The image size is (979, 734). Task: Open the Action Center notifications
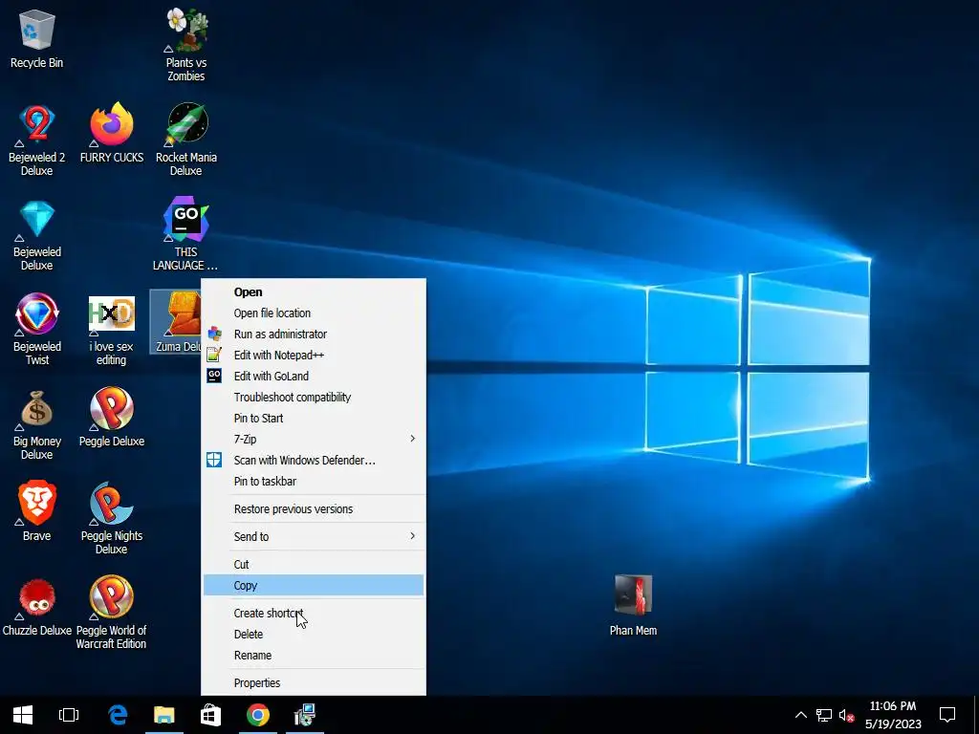(x=947, y=715)
